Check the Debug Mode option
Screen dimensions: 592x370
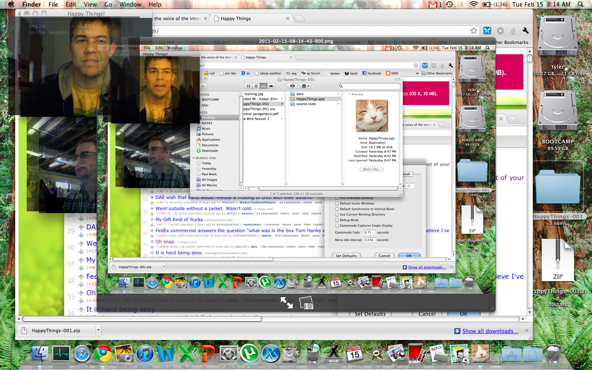(x=337, y=220)
